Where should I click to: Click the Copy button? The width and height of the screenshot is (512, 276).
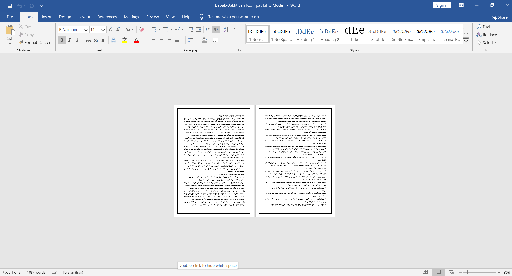coord(26,35)
